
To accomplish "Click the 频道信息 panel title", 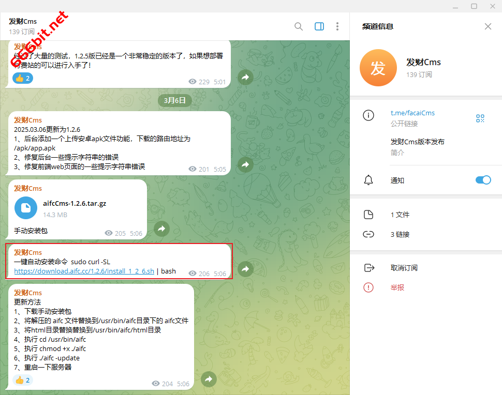I will tap(378, 26).
